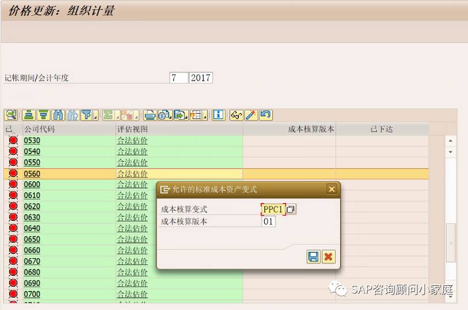Open company code 0560 link
Viewport: 468px width, 310px height.
pos(32,174)
